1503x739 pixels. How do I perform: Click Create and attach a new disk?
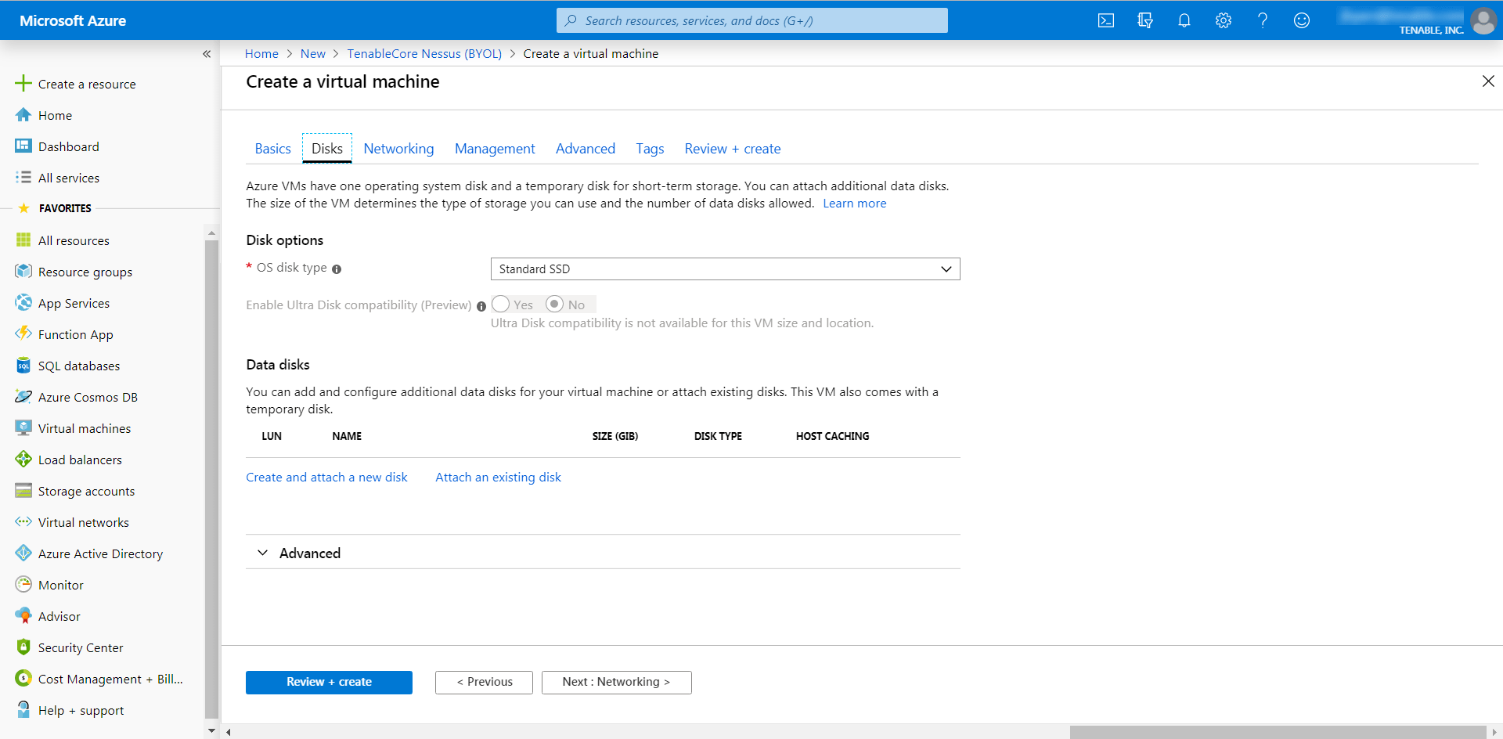point(326,477)
